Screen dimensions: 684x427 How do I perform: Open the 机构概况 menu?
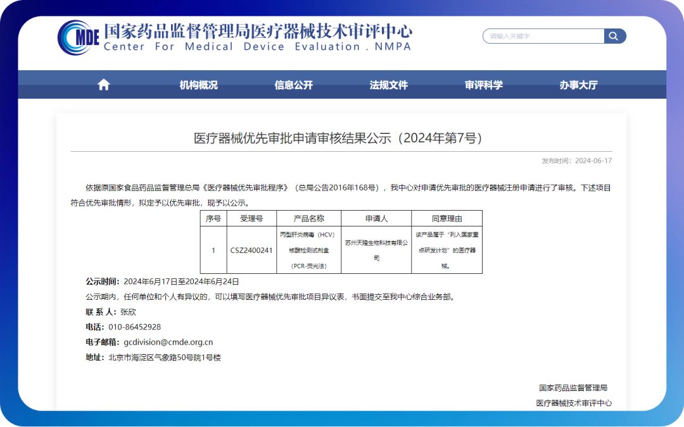click(198, 85)
